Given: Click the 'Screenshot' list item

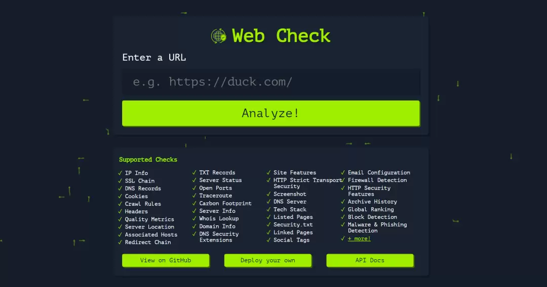Looking at the screenshot, I should tap(290, 194).
